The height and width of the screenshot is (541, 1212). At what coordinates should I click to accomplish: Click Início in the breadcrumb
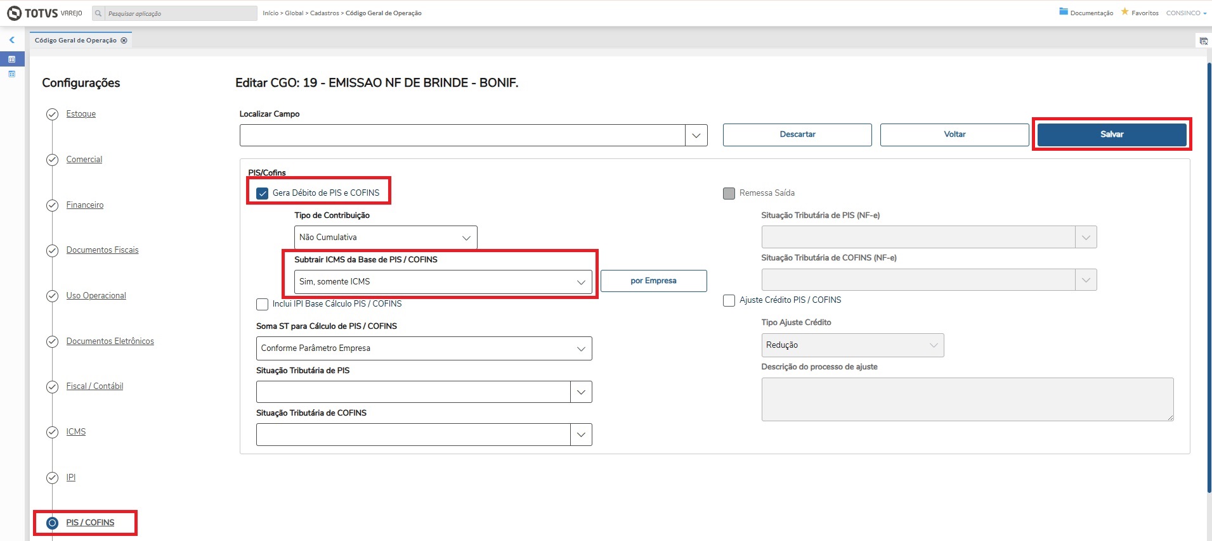270,13
